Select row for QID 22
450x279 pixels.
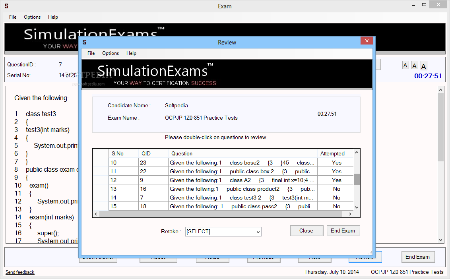[x=223, y=171]
